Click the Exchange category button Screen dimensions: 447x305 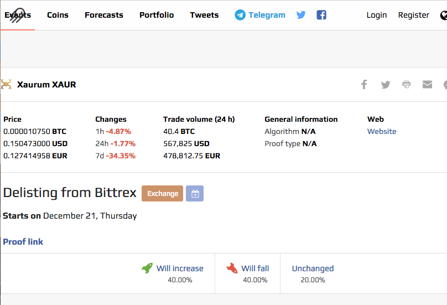162,193
